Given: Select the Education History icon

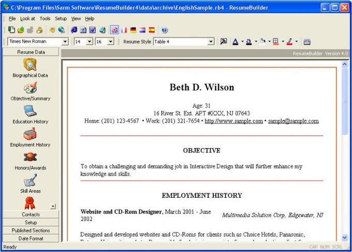Looking at the screenshot, I should tap(30, 112).
